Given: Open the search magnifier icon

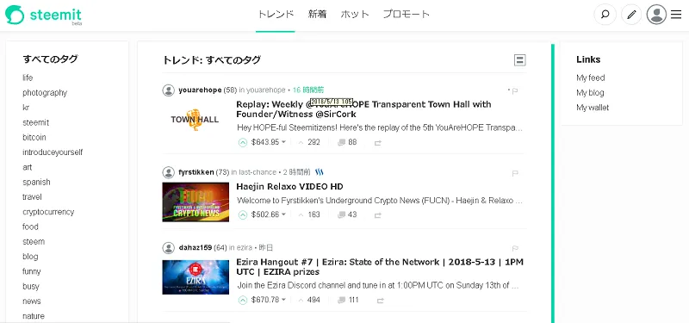Looking at the screenshot, I should [x=605, y=15].
